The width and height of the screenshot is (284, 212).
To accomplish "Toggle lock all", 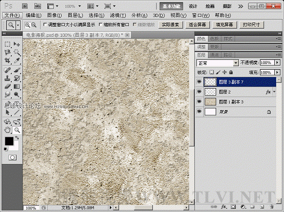I will coord(231,72).
